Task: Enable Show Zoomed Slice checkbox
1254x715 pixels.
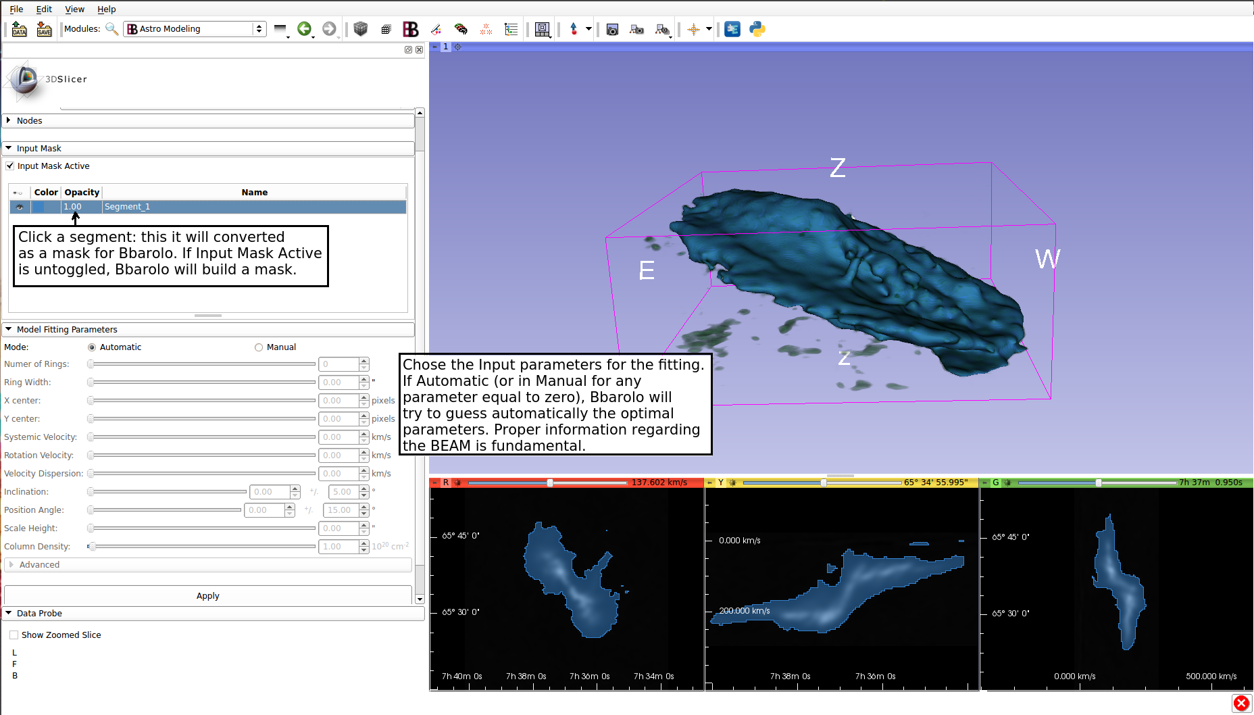Action: tap(14, 635)
